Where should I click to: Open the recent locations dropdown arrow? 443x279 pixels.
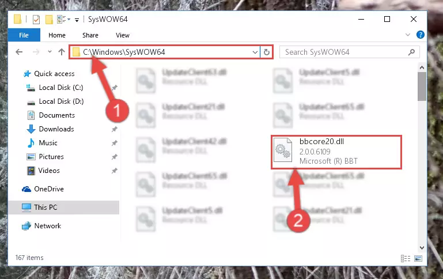[50, 52]
